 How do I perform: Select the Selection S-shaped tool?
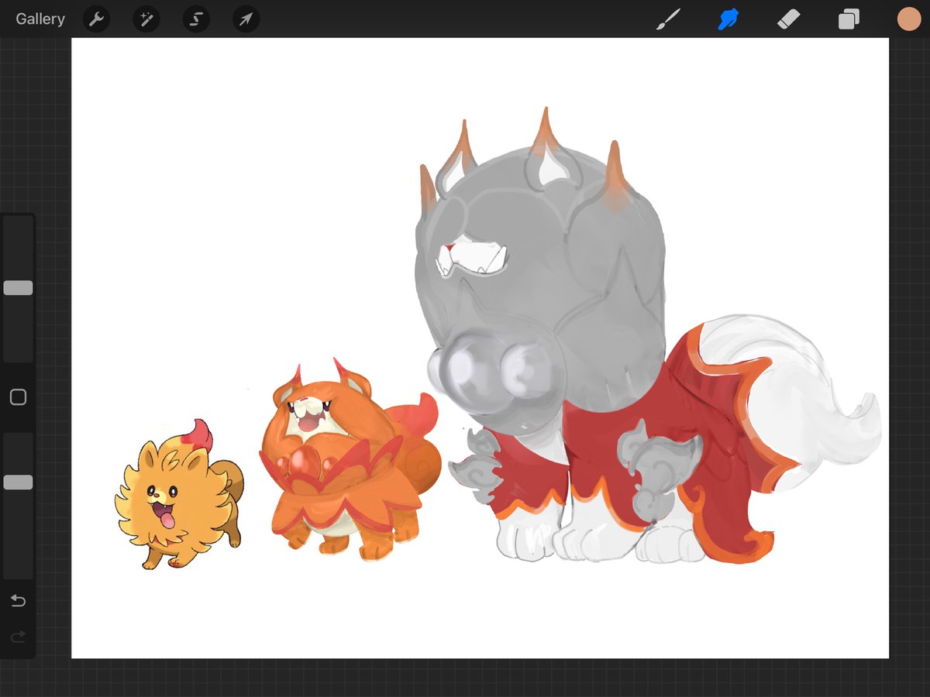[x=196, y=19]
